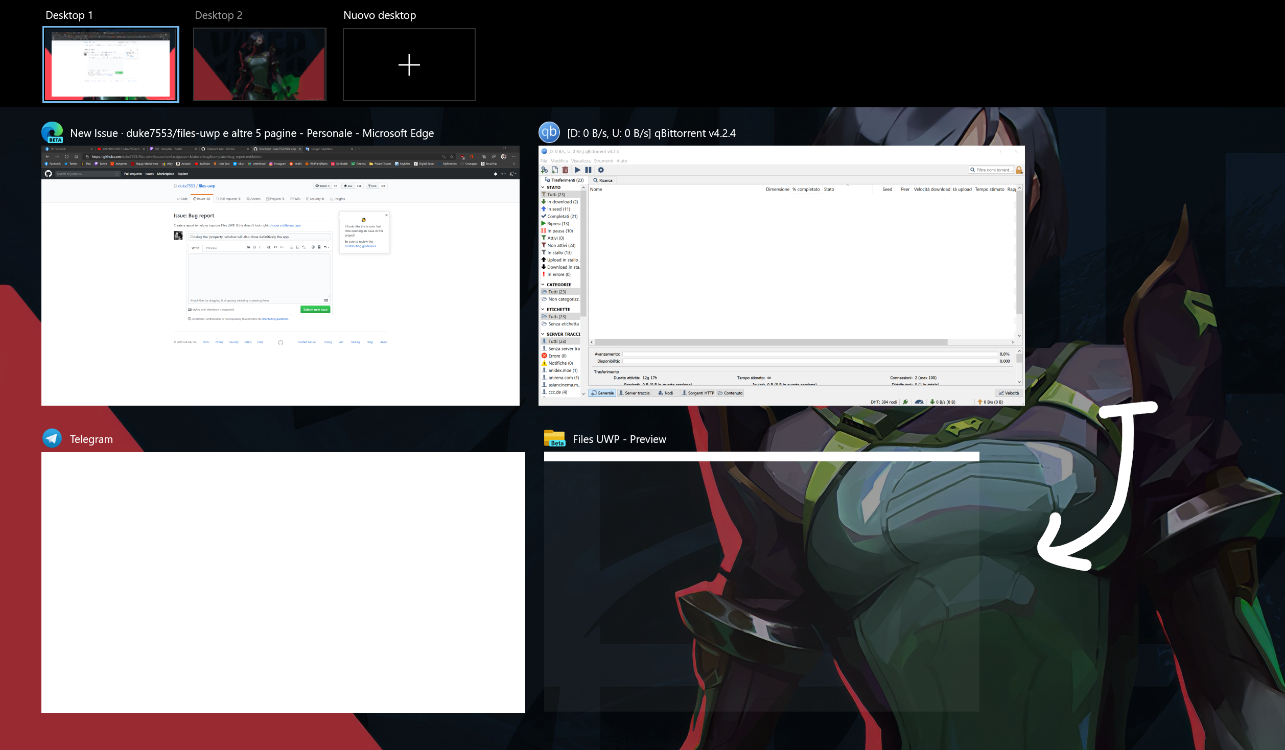Image resolution: width=1285 pixels, height=750 pixels.
Task: Open the Strumenti menu in qBittorrent
Action: click(x=603, y=161)
